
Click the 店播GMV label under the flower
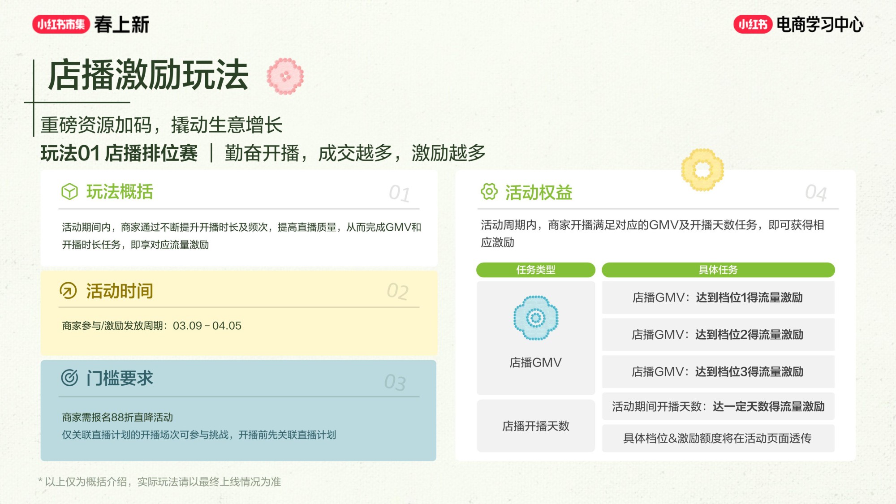pos(536,362)
